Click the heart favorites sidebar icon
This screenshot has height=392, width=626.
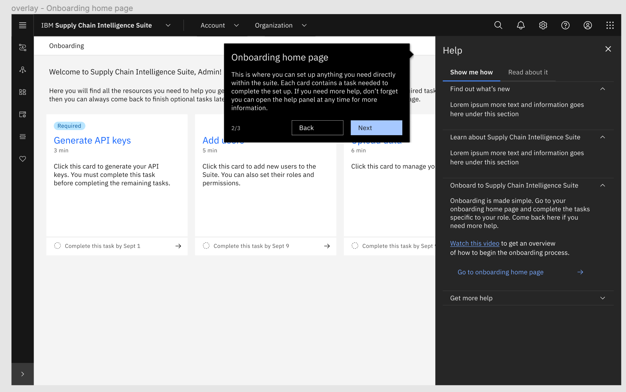pos(23,159)
